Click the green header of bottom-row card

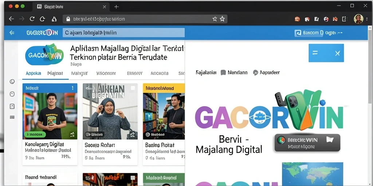(164, 177)
